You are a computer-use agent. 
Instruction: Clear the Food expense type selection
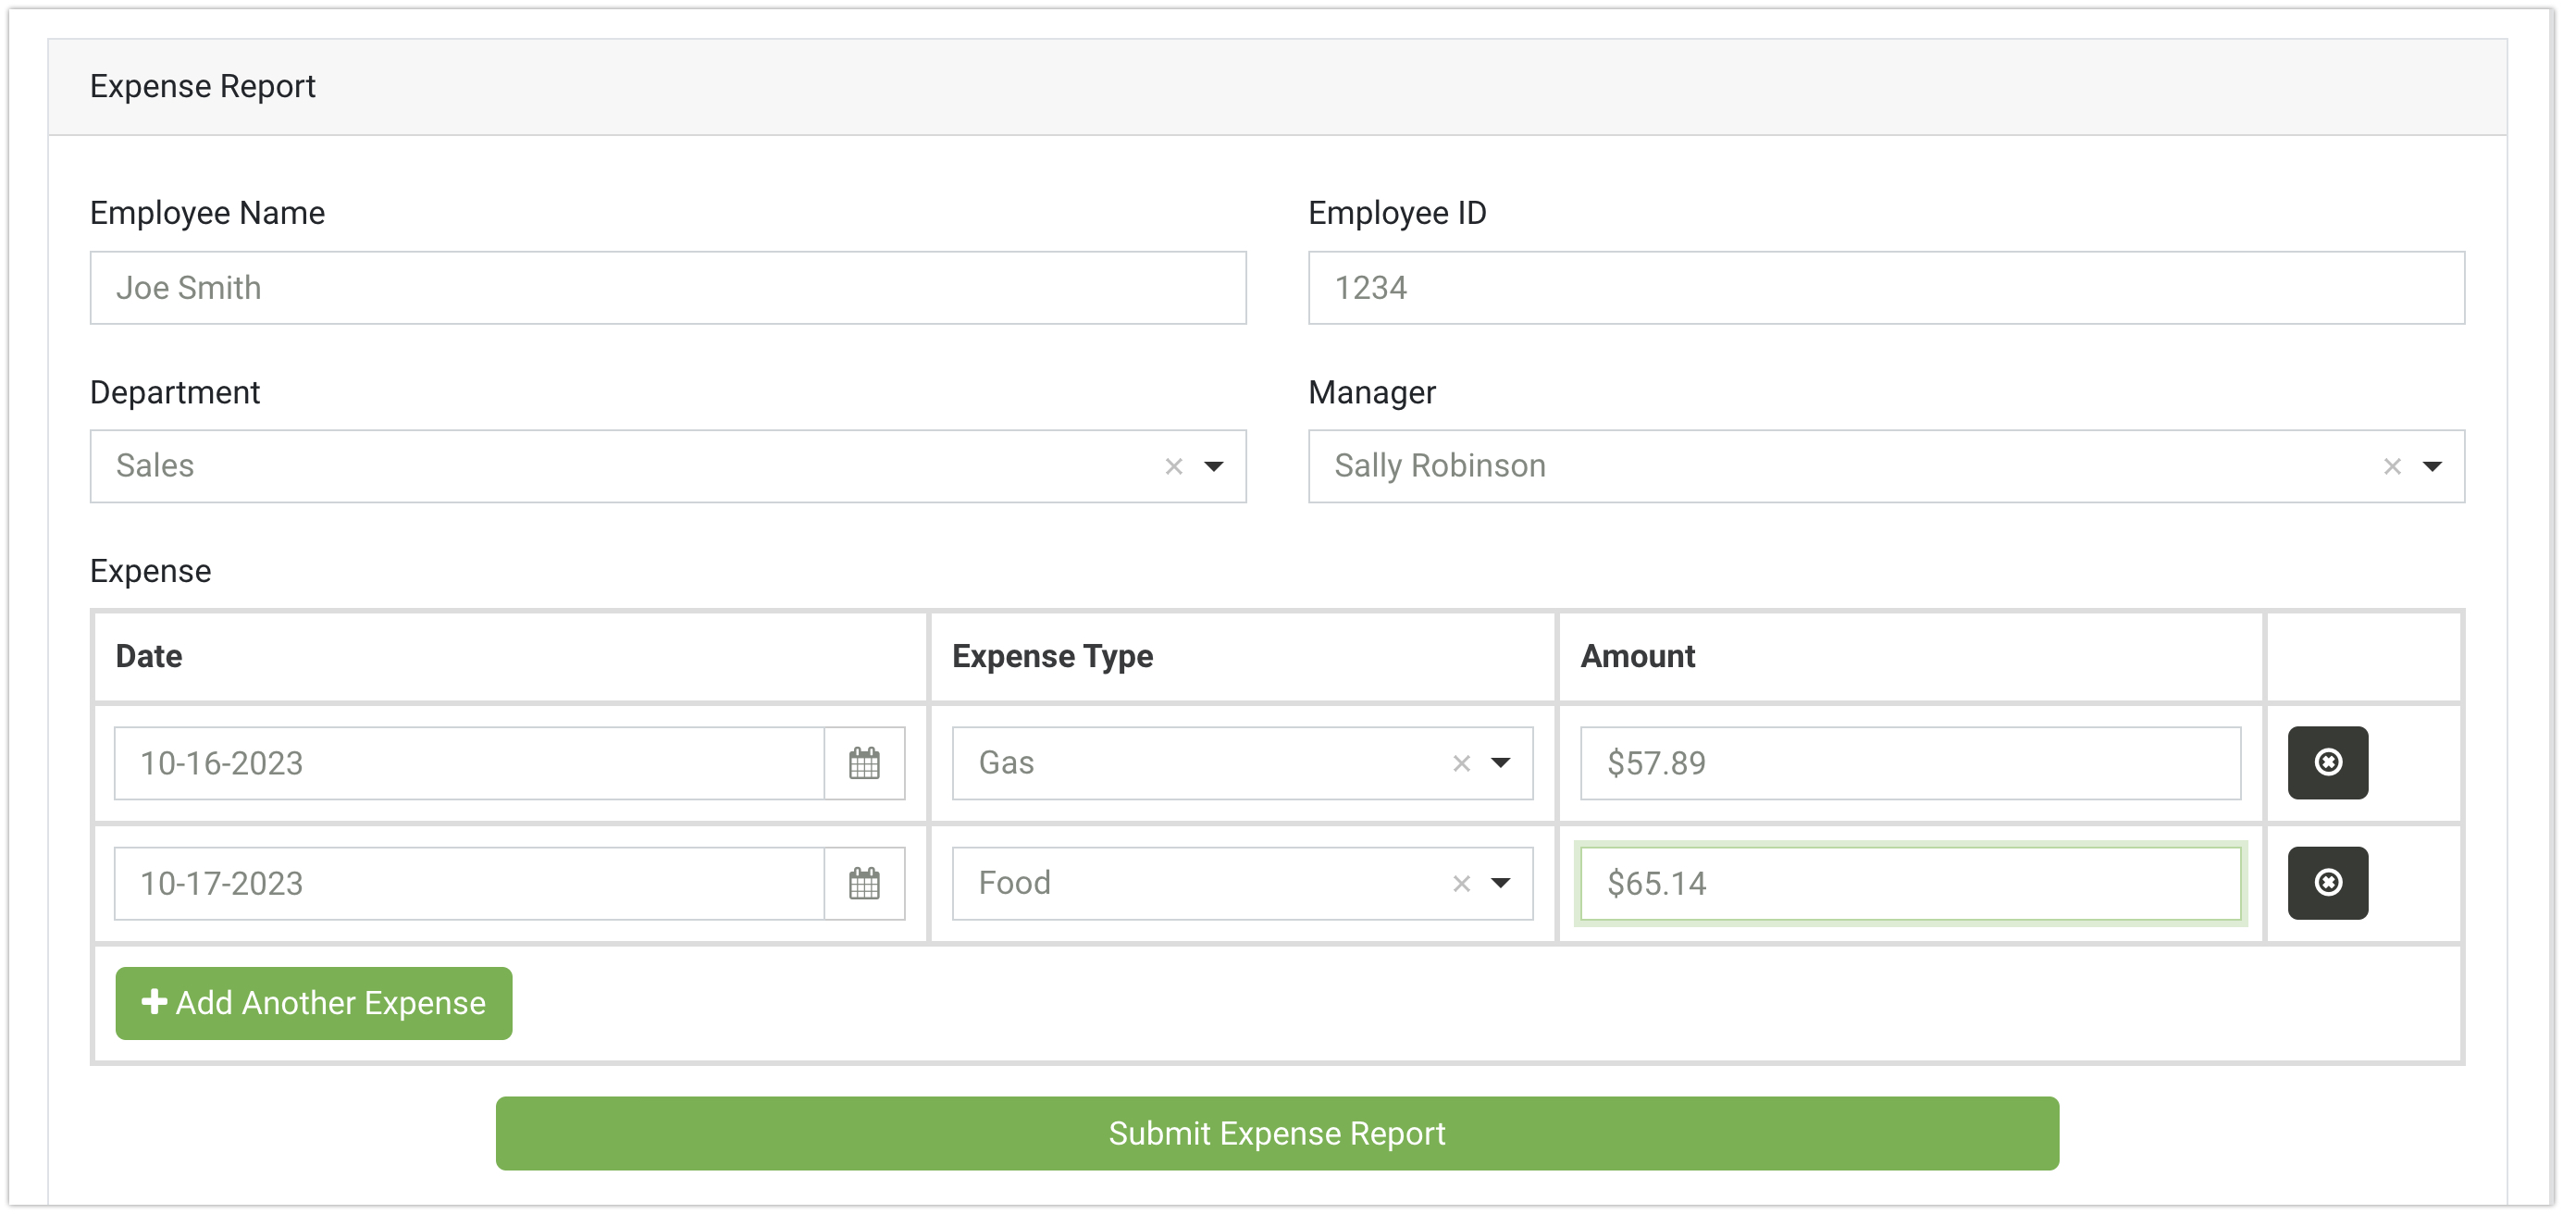pos(1461,884)
